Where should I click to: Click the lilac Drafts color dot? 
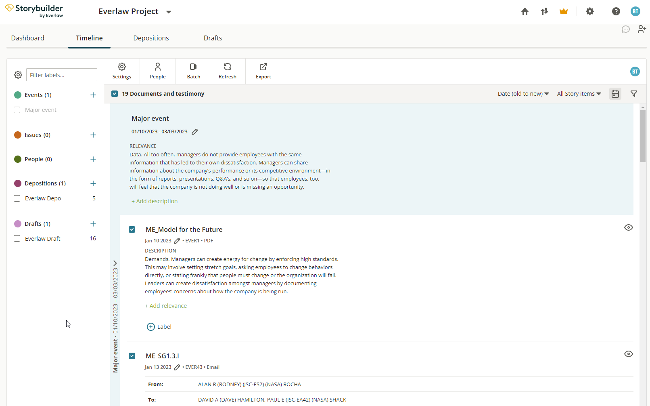[x=18, y=224]
